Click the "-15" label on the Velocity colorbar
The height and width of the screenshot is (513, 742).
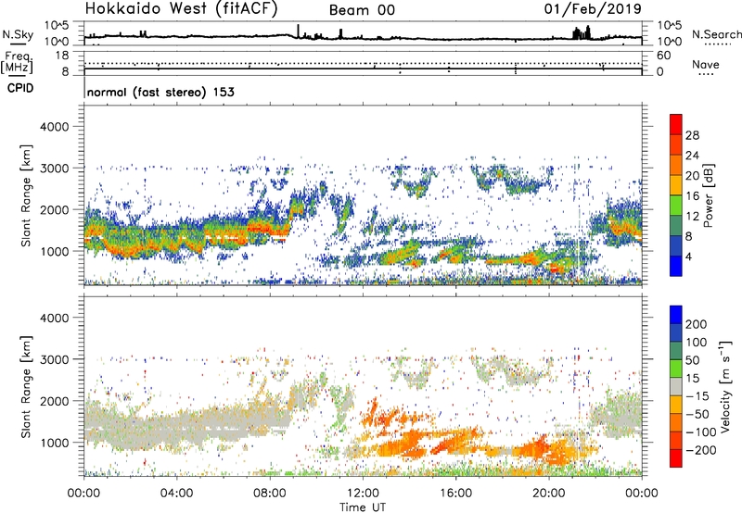coord(697,395)
